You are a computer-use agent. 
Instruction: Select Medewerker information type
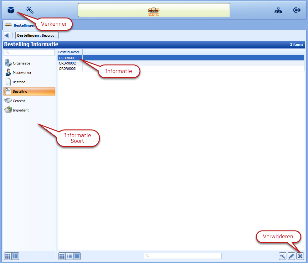click(29, 73)
